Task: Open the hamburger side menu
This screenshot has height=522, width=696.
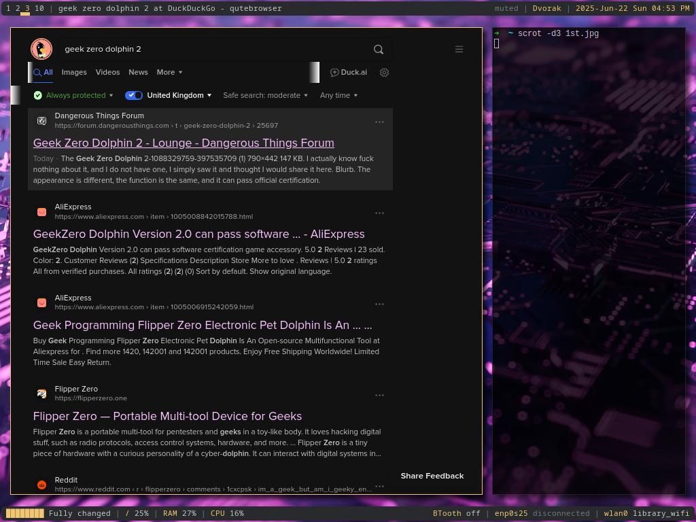Action: click(459, 49)
